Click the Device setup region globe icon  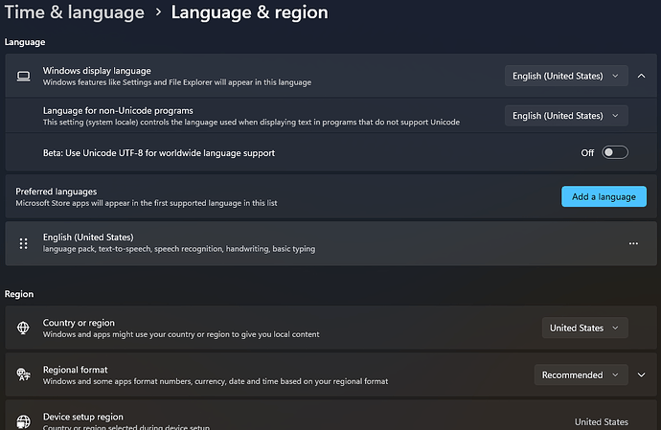point(23,421)
